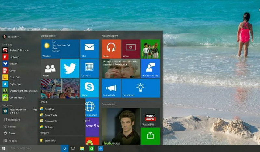Open the Xbox avatars tile
Viewport: 260px width, 152px height.
pyautogui.click(x=150, y=49)
